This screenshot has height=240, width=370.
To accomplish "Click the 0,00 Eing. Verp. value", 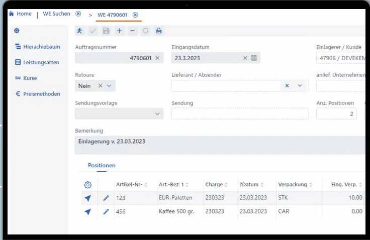I will pyautogui.click(x=357, y=211).
